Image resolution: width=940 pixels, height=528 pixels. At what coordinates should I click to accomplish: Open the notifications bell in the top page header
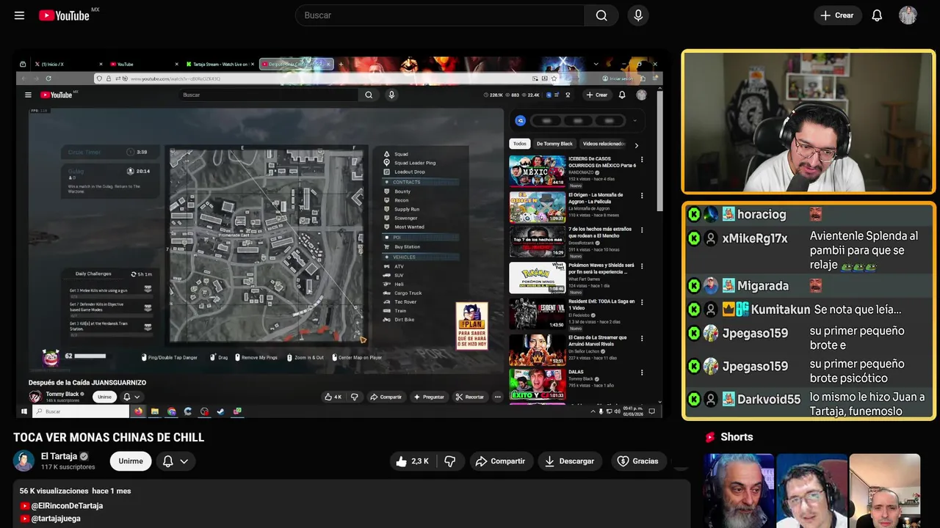coord(877,15)
